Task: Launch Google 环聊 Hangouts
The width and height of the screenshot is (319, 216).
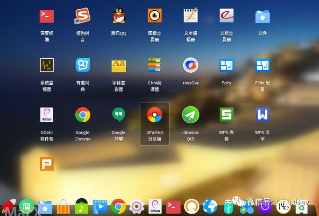Action: [x=119, y=115]
